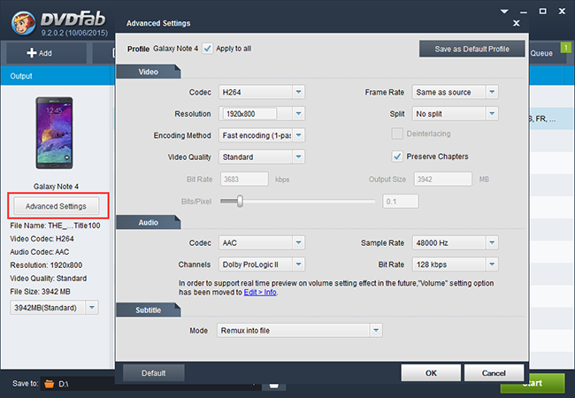The height and width of the screenshot is (398, 575).
Task: Click the Default button
Action: 153,373
